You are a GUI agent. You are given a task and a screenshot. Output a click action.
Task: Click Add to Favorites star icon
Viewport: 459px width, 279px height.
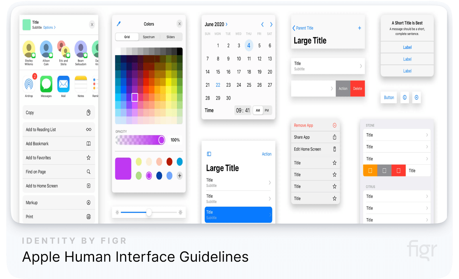[89, 158]
